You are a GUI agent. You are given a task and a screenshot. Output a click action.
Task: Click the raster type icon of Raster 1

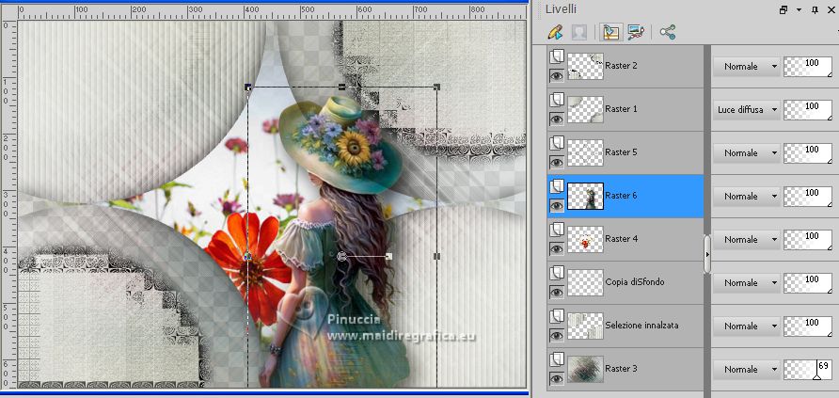[557, 100]
